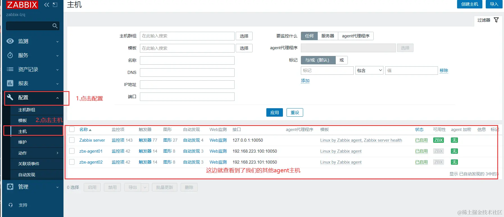The image size is (504, 217).
Task: Click the 无 encryption badge for zbx-agent01
Action: point(455,151)
